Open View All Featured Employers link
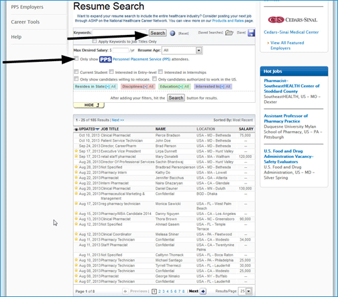 (287, 45)
